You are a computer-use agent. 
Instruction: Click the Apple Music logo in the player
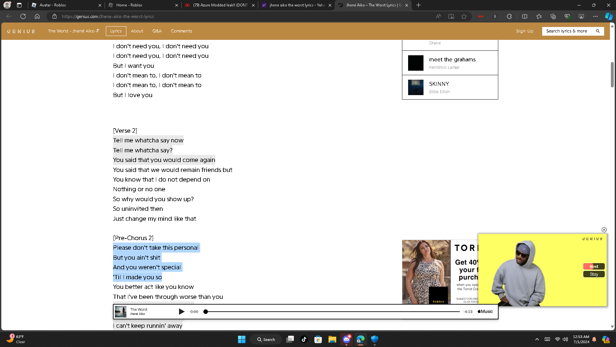tap(485, 311)
